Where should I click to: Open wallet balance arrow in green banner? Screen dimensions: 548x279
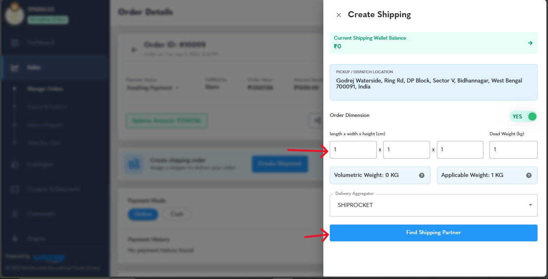(530, 43)
